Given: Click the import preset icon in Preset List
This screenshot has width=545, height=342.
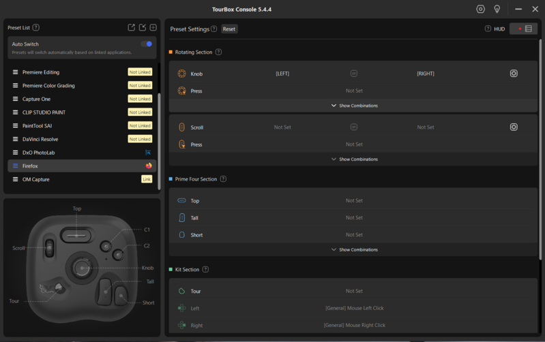Looking at the screenshot, I should click(143, 27).
